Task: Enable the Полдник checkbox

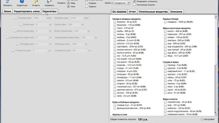Action: click(87, 3)
